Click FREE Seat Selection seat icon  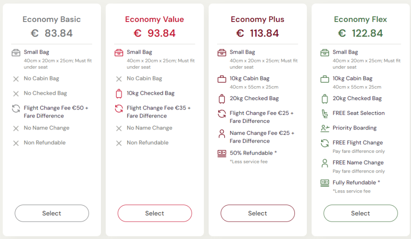click(x=325, y=113)
